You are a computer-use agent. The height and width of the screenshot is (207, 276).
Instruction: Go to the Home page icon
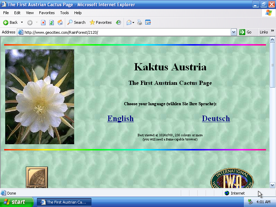(60, 22)
